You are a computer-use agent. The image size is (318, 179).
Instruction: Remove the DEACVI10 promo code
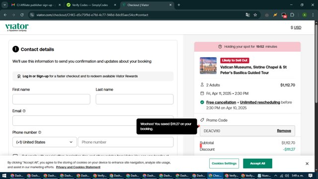[x=284, y=131]
